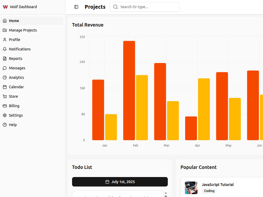Click the Projects page heading
This screenshot has width=263, height=197.
pyautogui.click(x=95, y=7)
